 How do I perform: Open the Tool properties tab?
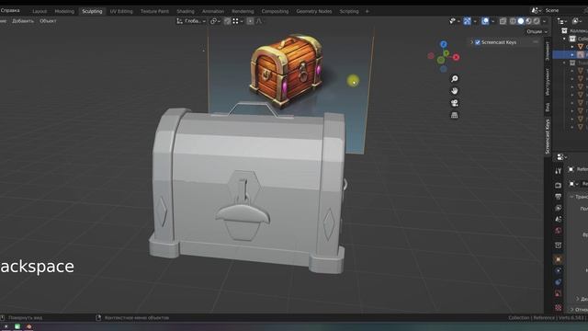click(x=558, y=171)
